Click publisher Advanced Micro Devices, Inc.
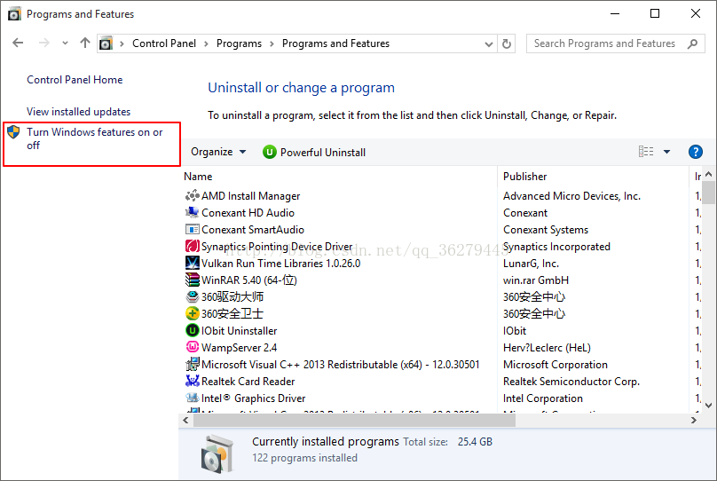This screenshot has width=717, height=481. (x=571, y=196)
